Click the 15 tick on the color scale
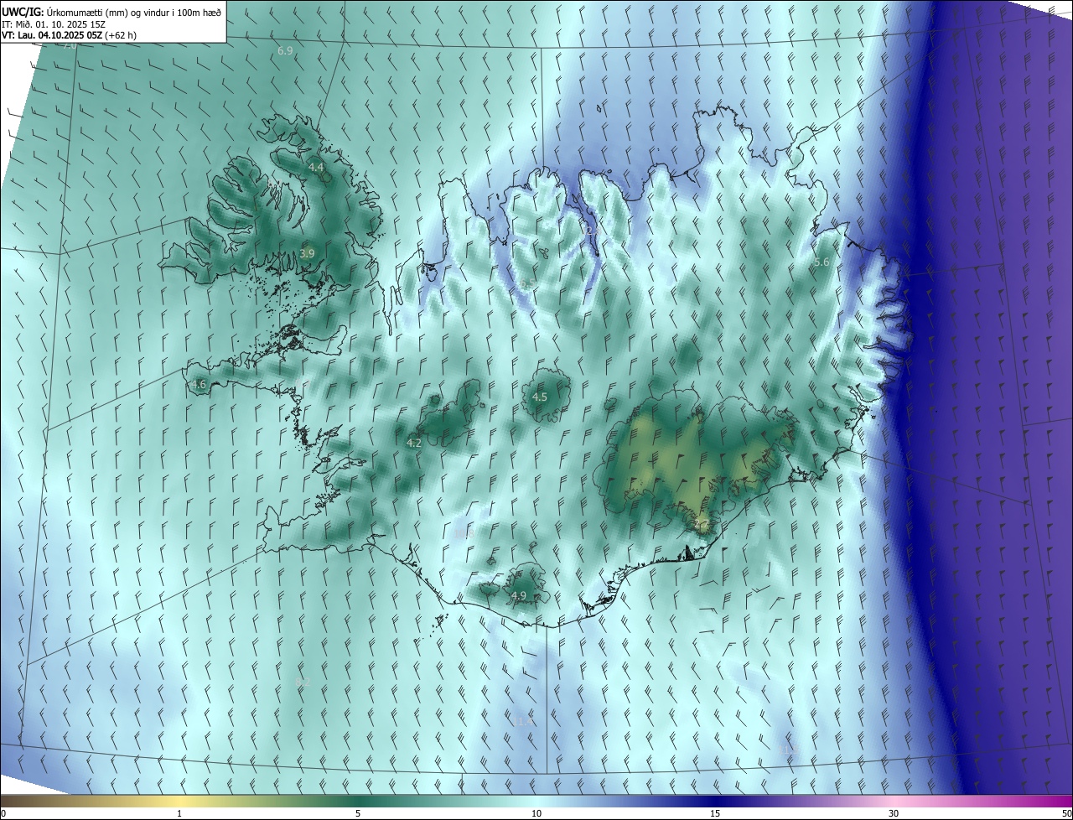The height and width of the screenshot is (820, 1073). [x=715, y=813]
